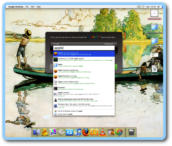Click the search field containing apple
The image size is (172, 146).
tap(84, 48)
